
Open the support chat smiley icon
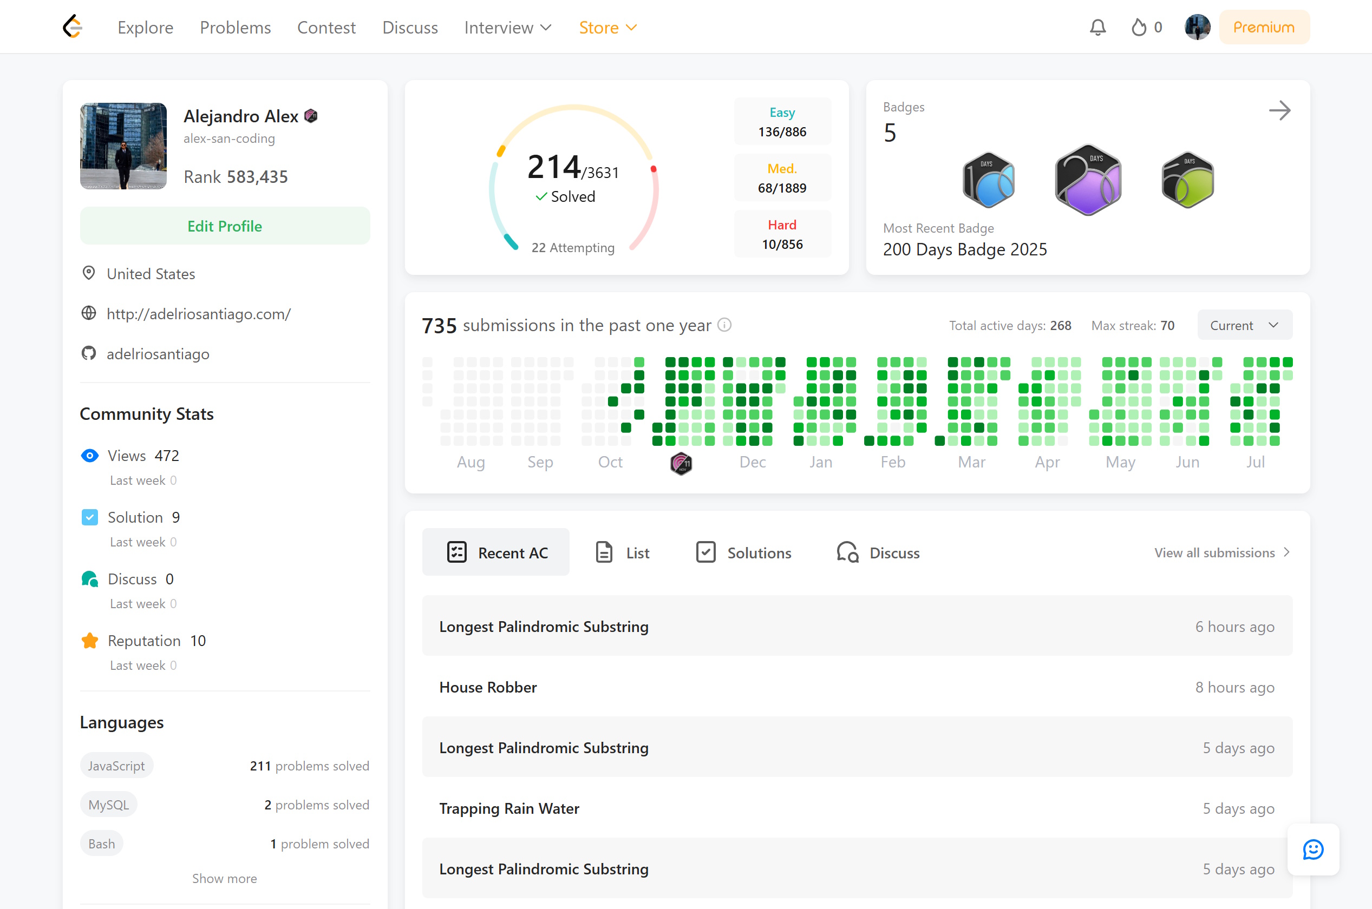point(1312,849)
